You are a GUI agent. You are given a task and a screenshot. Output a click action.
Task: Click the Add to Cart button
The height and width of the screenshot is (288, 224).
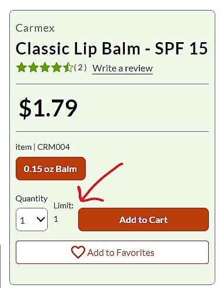click(143, 220)
